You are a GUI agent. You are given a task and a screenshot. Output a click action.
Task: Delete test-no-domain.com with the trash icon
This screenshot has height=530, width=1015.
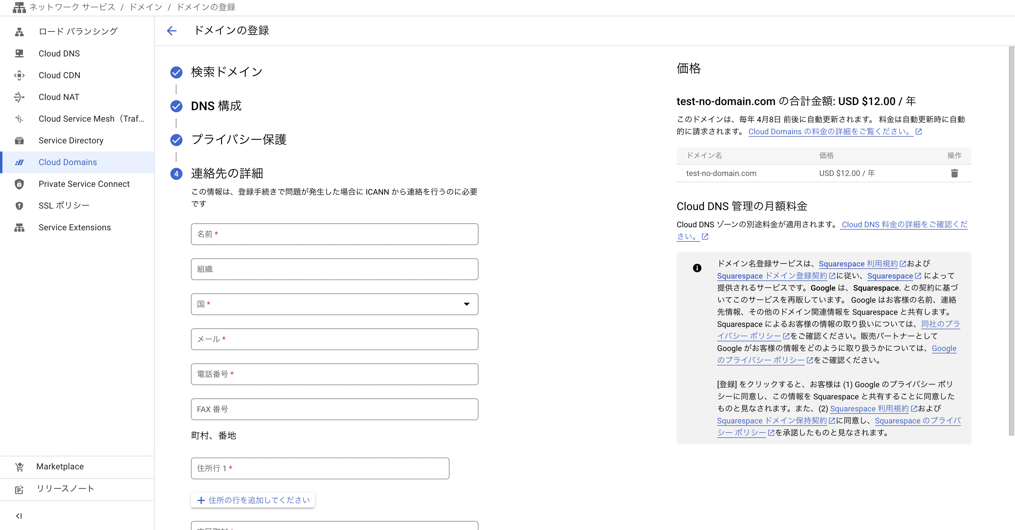point(954,173)
